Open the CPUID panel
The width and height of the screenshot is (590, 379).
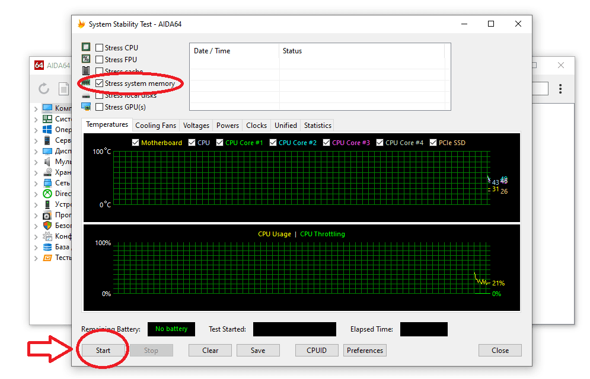(x=317, y=351)
